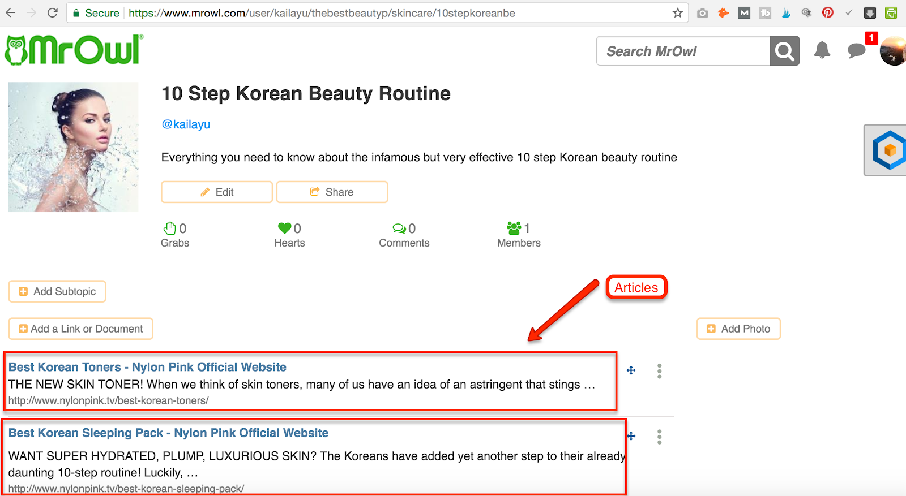906x496 pixels.
Task: Click the Members group icon
Action: [514, 228]
